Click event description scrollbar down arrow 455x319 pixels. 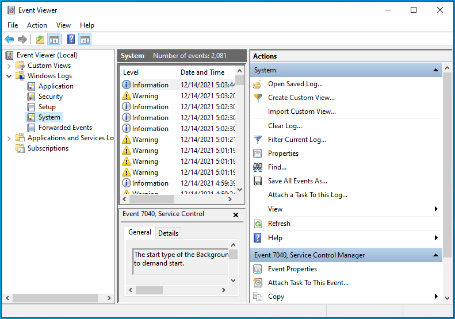[x=234, y=280]
